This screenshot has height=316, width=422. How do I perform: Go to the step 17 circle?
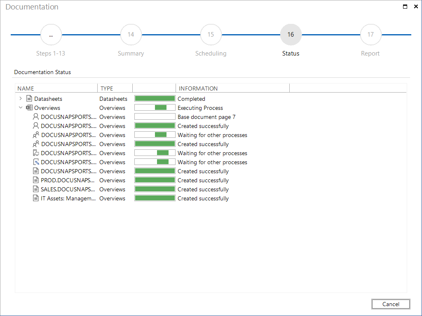point(370,35)
